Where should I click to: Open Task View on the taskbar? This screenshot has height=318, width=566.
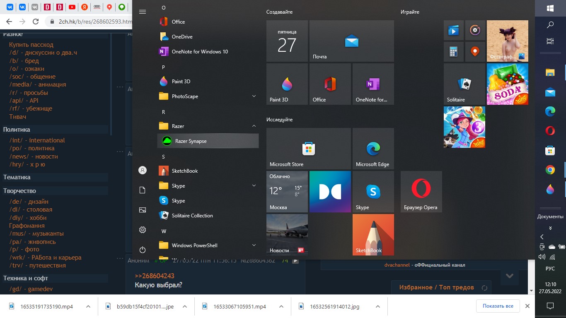coord(550,41)
